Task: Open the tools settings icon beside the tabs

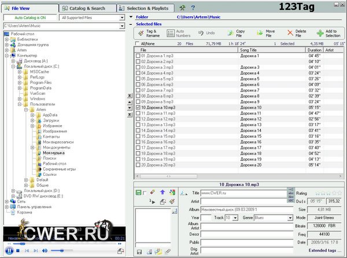Action: pos(183,8)
